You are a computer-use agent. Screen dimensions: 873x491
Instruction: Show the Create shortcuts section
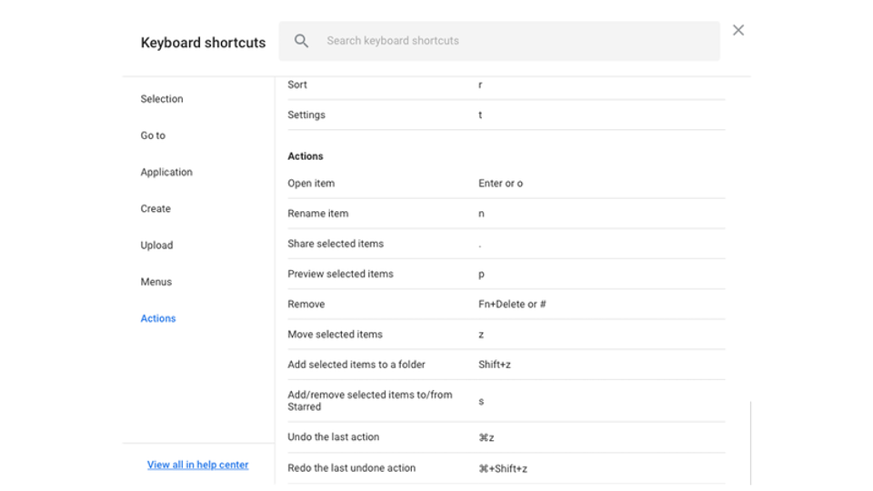coord(156,209)
